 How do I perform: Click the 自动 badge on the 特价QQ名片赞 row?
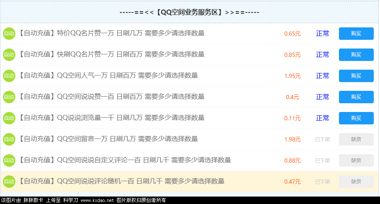[9, 34]
